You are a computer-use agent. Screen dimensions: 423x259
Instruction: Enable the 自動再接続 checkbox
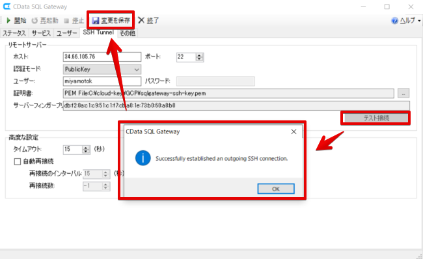18,161
